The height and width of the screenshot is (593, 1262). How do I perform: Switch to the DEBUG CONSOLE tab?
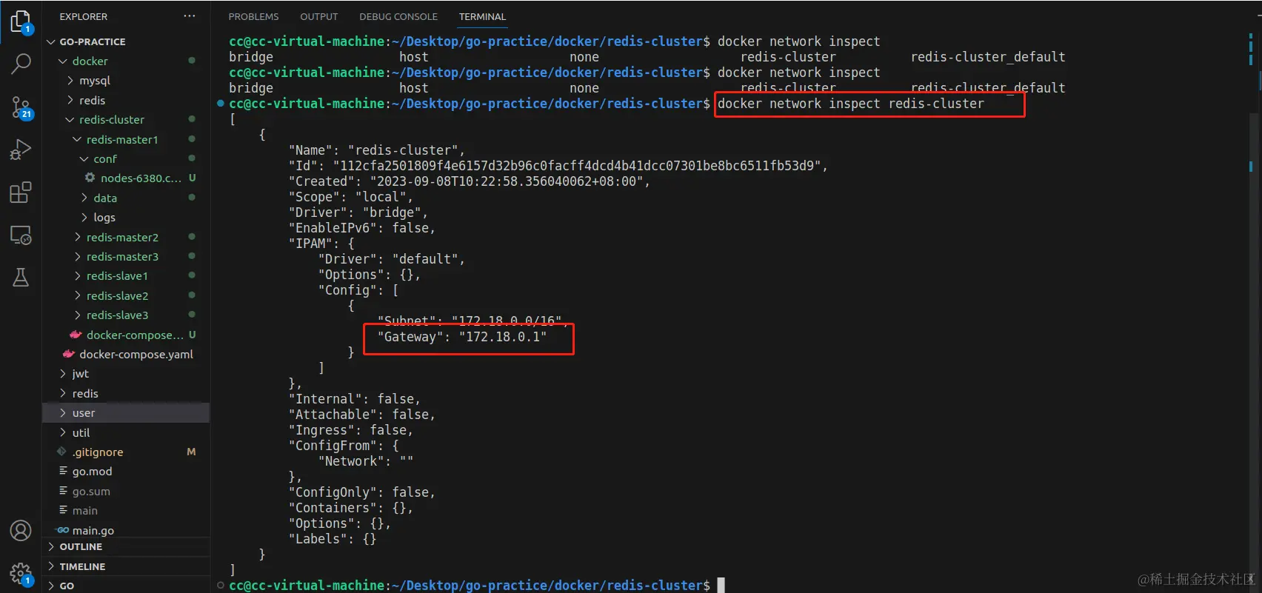(398, 16)
